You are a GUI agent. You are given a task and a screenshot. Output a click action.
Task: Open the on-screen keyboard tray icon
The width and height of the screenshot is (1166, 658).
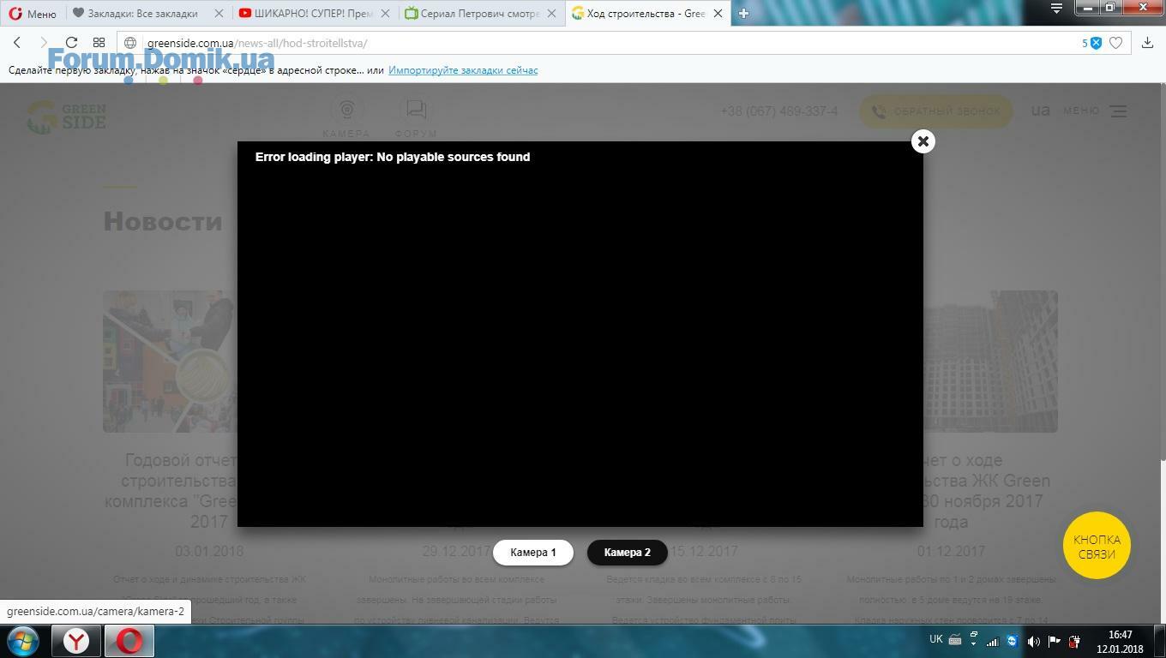pos(954,641)
